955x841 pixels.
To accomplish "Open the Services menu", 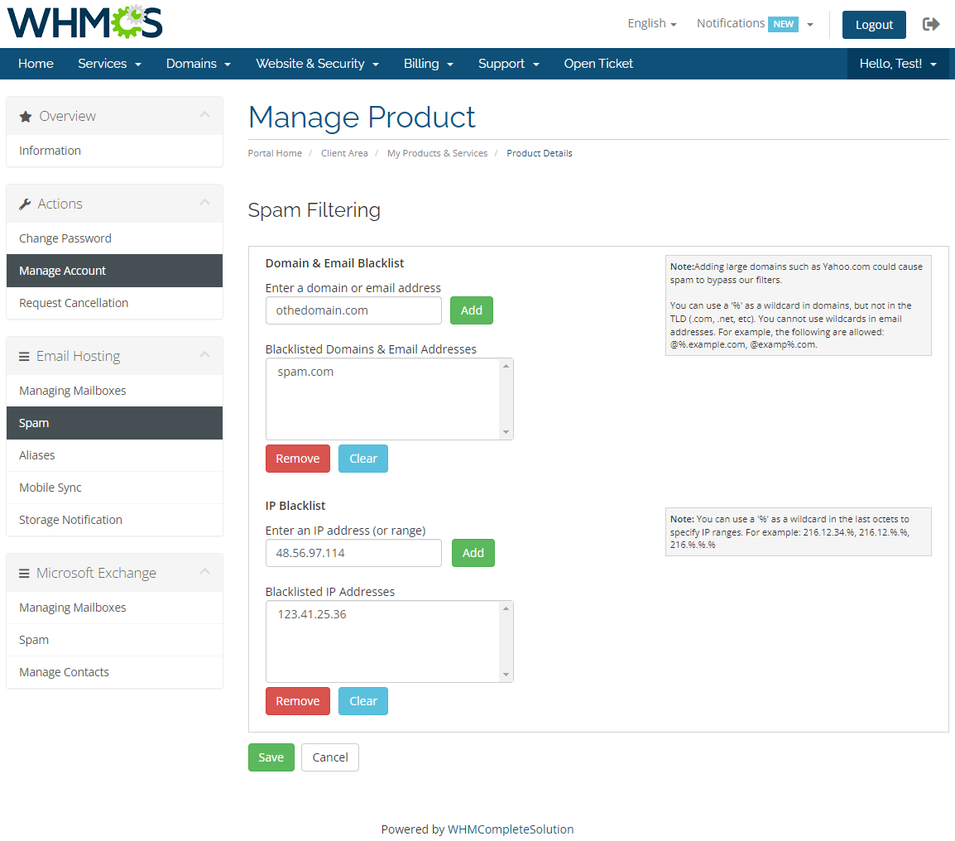I will (109, 64).
